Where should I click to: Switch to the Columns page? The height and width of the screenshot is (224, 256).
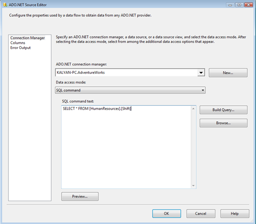coord(18,43)
